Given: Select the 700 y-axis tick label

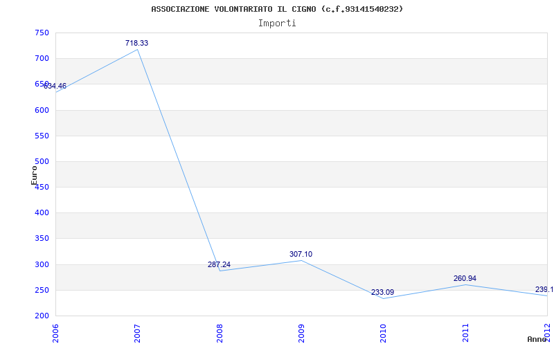Looking at the screenshot, I should coord(42,59).
